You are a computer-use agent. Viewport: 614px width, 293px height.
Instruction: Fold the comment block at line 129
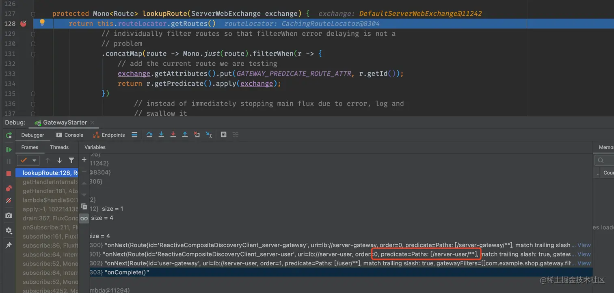[x=33, y=34]
